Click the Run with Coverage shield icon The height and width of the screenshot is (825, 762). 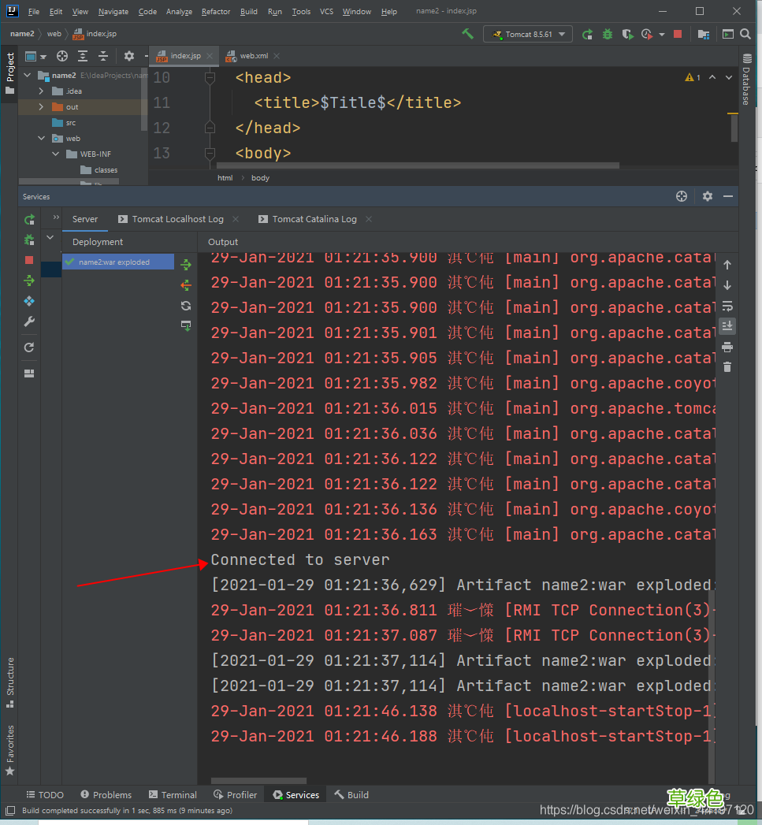tap(627, 34)
